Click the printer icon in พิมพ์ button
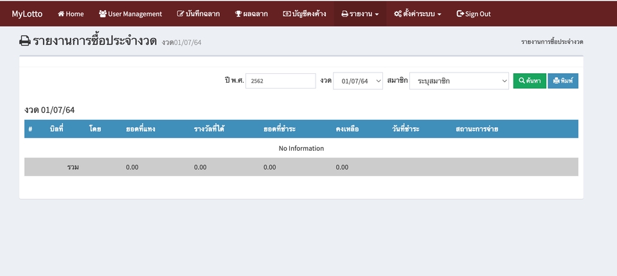617x276 pixels. 557,81
